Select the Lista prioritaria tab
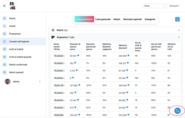The width and height of the screenshot is (185, 118). [x=84, y=19]
